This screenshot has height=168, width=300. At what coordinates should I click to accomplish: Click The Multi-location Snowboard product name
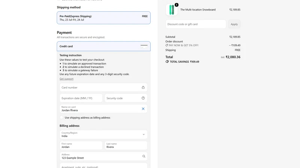point(198,10)
